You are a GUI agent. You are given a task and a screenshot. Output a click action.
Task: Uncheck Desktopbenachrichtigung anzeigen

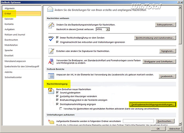pos(57,104)
